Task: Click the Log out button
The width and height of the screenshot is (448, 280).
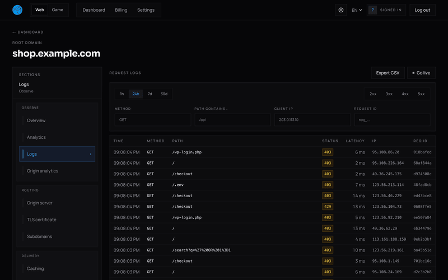Action: click(422, 10)
